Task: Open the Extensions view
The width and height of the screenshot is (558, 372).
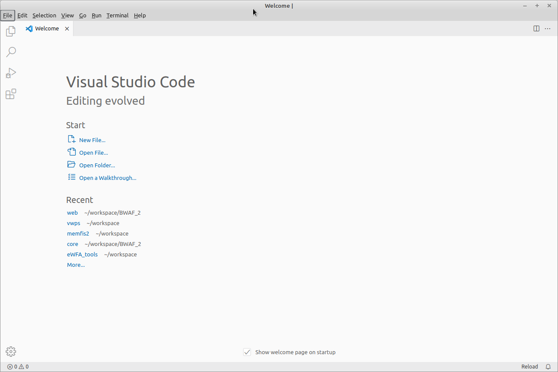Action: pyautogui.click(x=10, y=93)
